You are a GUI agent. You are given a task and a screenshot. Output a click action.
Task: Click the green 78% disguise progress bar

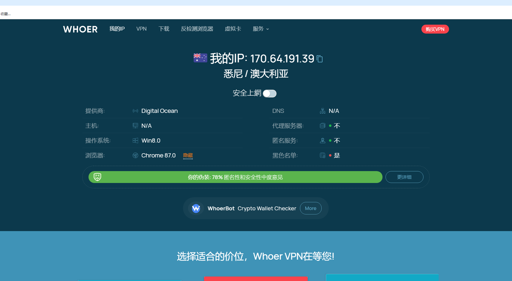pyautogui.click(x=236, y=177)
